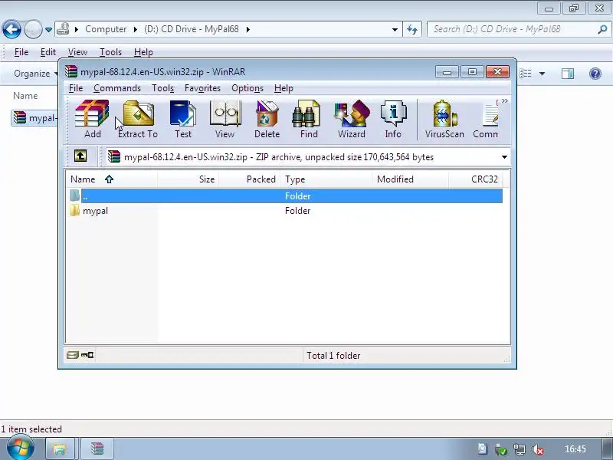Expand breadcrumb arrow after MyPal68
613x460 pixels.
point(247,29)
